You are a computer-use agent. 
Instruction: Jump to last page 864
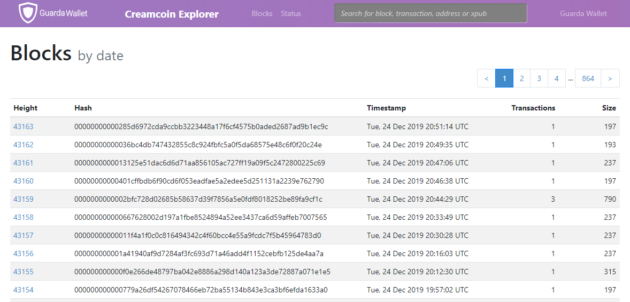[588, 78]
